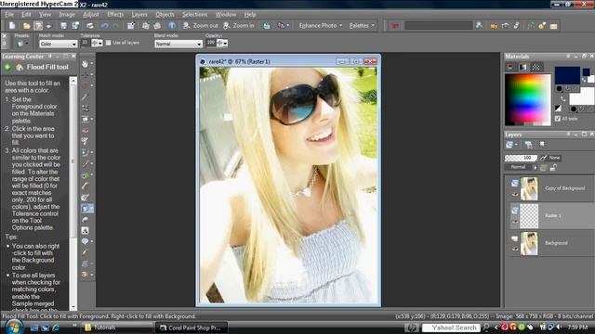Show the Rainbow tab in Materials
595x334 pixels.
pos(522,67)
